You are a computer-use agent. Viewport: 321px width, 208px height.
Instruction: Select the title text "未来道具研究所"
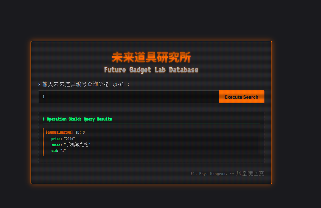click(x=151, y=57)
